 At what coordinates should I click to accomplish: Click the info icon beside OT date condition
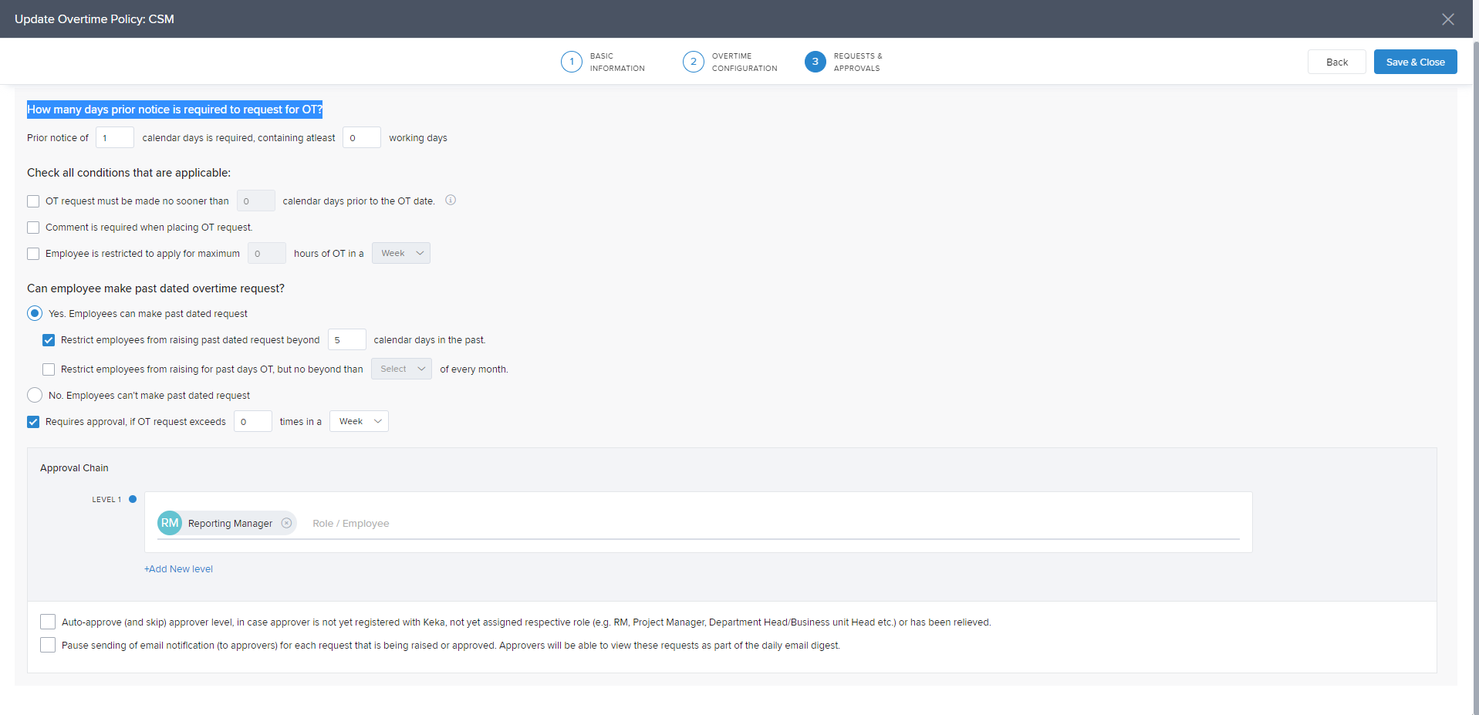tap(451, 201)
